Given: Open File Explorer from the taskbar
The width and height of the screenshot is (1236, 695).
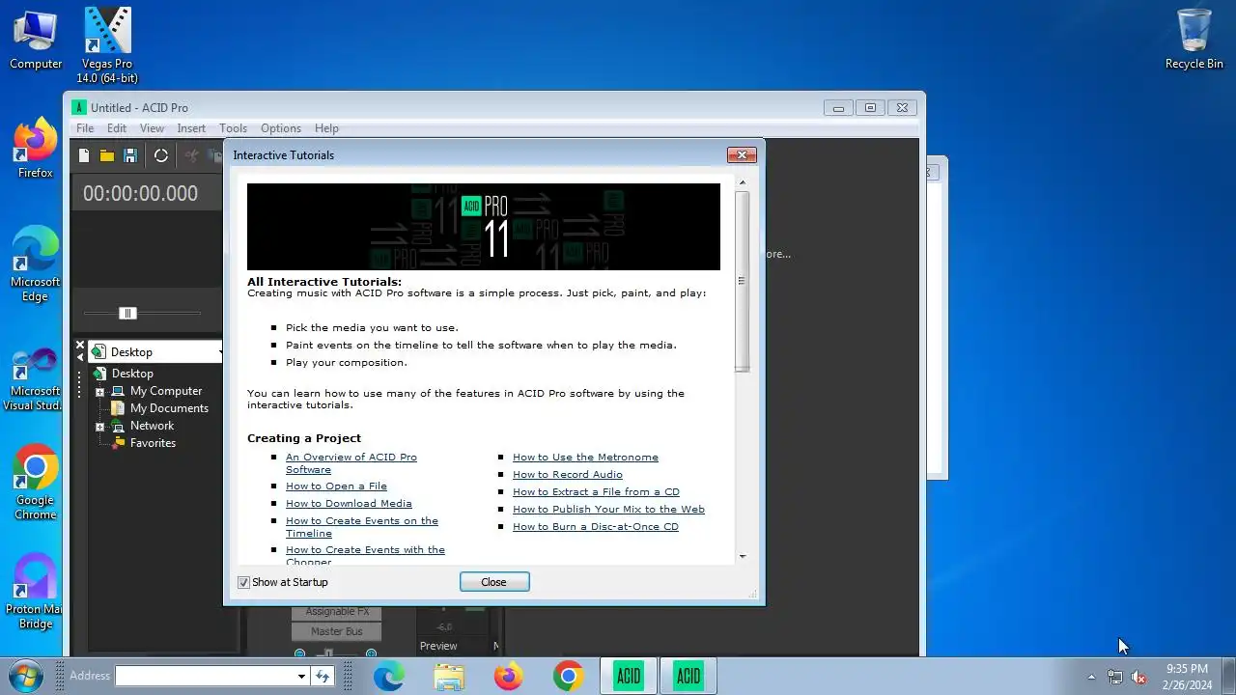Looking at the screenshot, I should pos(449,677).
